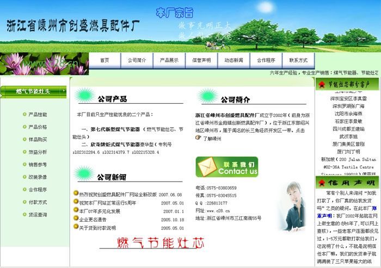The height and width of the screenshot is (268, 381).
Task: Select the 信誉声明 navigation tab
Action: pyautogui.click(x=201, y=60)
